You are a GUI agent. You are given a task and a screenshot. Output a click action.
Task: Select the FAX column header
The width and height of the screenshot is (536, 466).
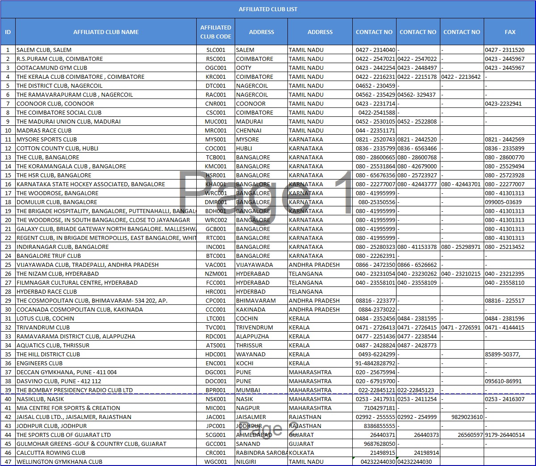(510, 32)
